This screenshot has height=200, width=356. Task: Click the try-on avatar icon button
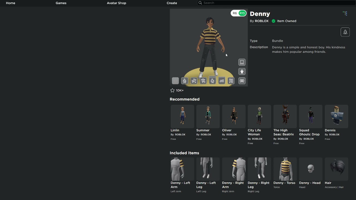pyautogui.click(x=345, y=32)
